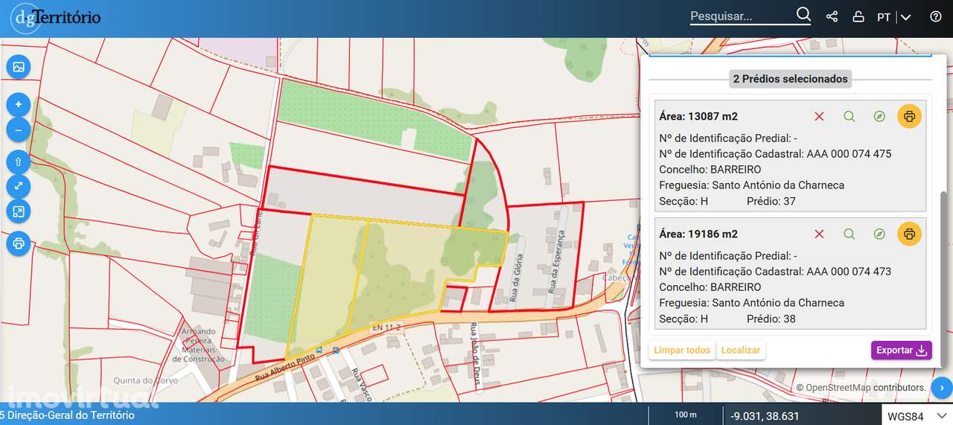Zoom in with the plus button
The height and width of the screenshot is (425, 953).
19,104
